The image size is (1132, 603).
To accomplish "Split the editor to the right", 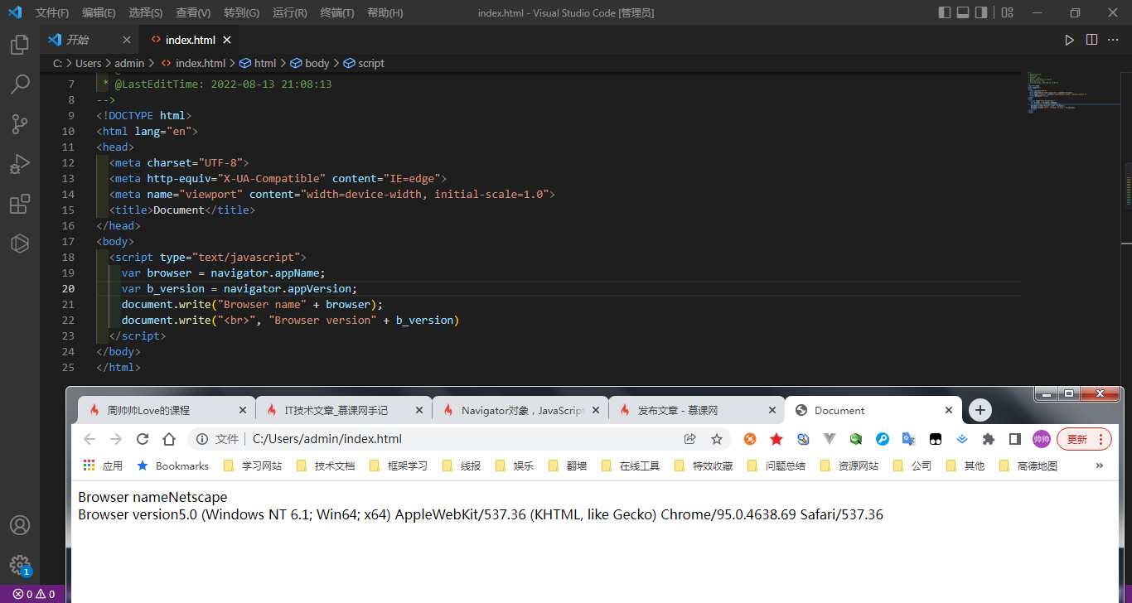I will pos(1091,40).
